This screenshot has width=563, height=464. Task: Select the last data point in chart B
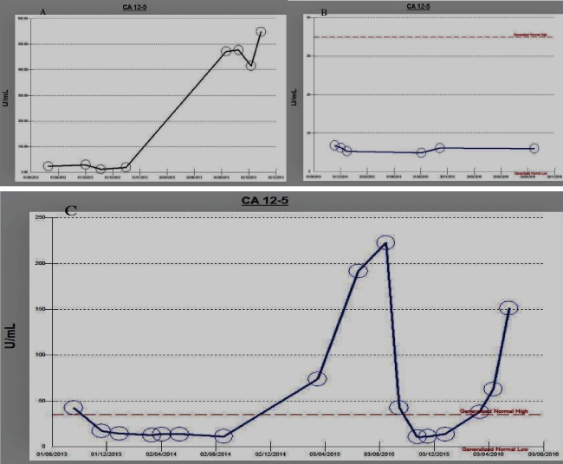534,148
